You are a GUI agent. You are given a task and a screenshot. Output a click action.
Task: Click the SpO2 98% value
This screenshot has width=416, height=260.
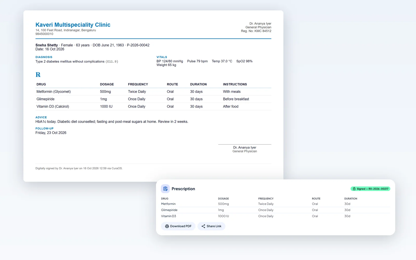[244, 61]
